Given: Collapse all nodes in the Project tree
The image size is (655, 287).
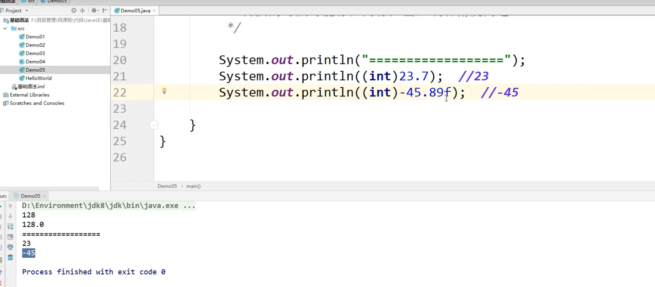Looking at the screenshot, I should [82, 11].
